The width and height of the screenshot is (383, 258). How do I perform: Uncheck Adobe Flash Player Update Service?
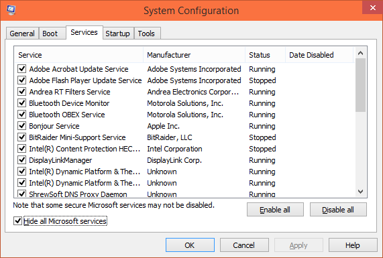21,80
